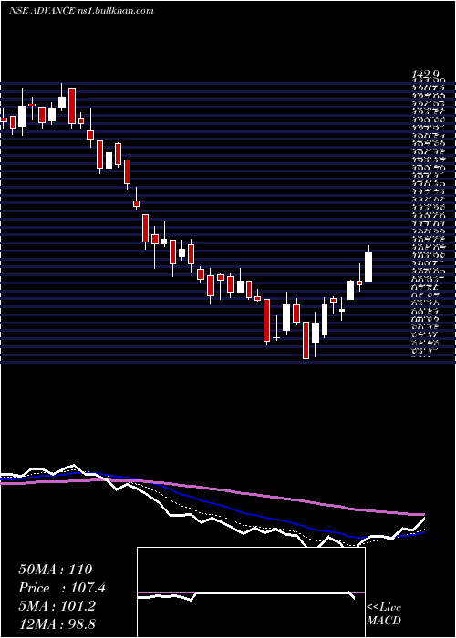This screenshot has height=638, width=456.
Task: Click the '<<Live MACD' label
Action: click(x=384, y=614)
